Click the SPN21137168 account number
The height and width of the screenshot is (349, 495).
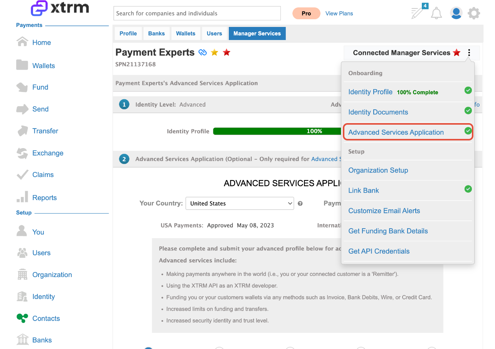136,64
